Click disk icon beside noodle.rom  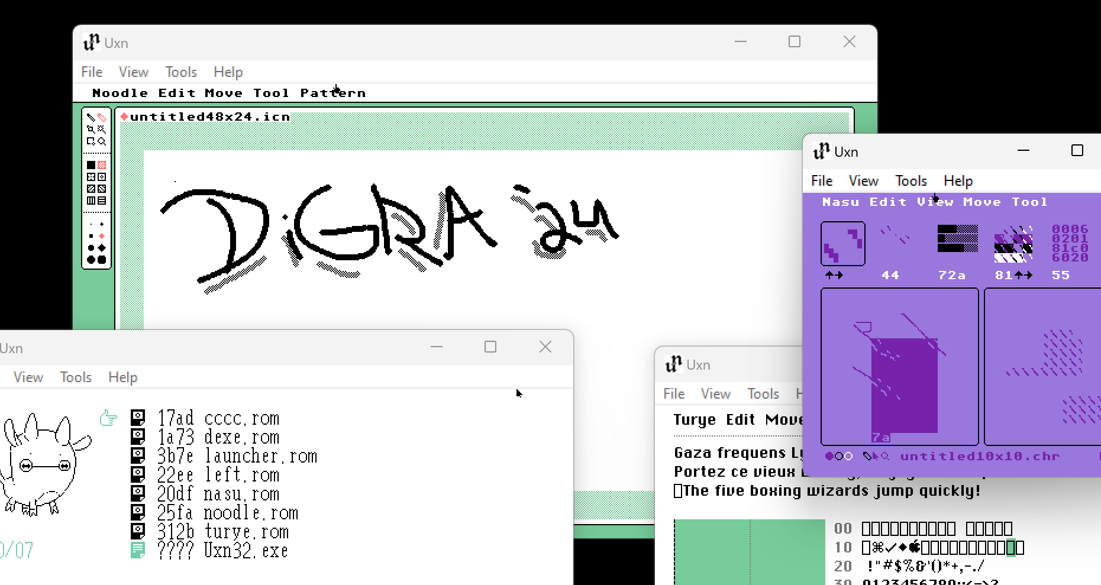point(138,512)
